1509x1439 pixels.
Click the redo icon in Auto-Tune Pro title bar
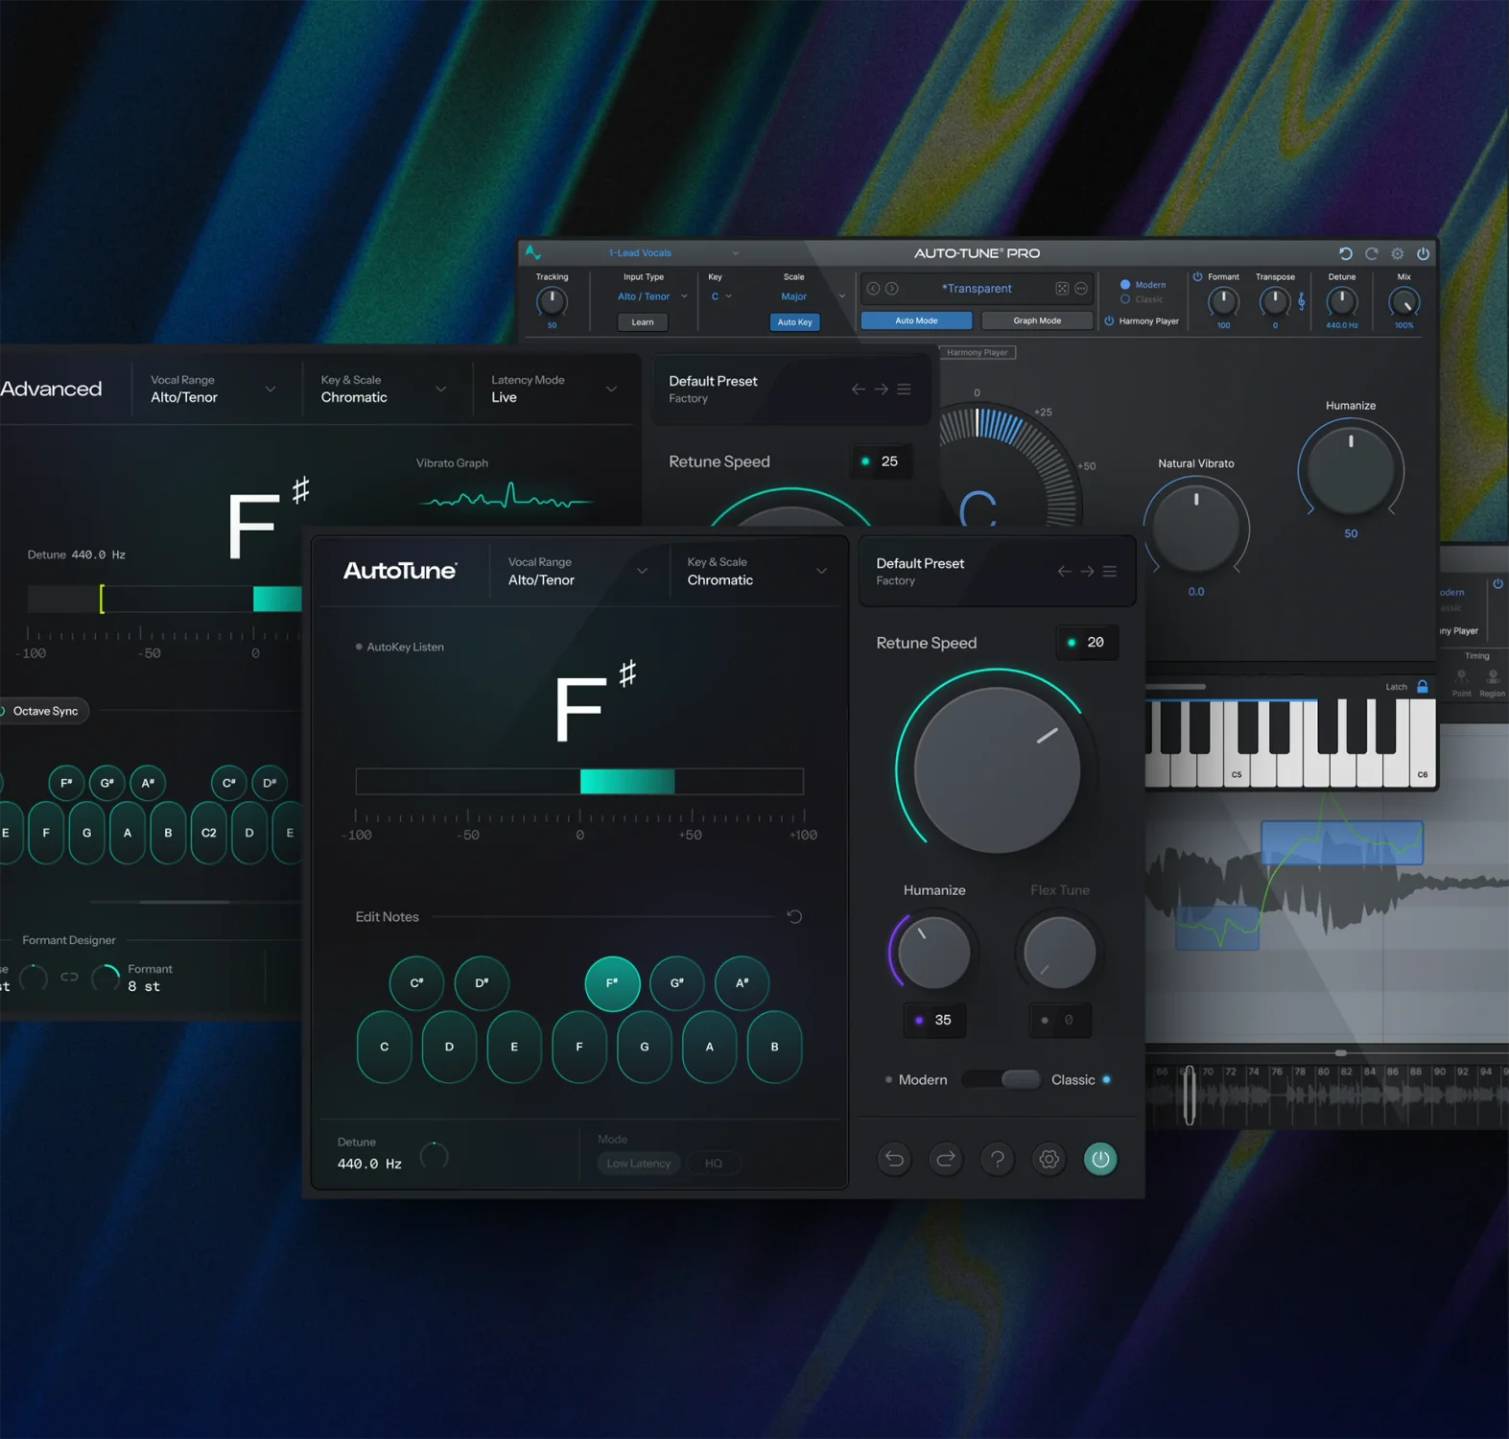pos(1372,253)
